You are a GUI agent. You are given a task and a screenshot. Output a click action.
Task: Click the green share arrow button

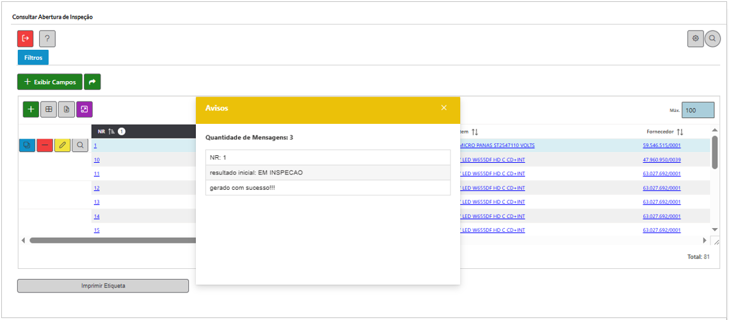92,82
